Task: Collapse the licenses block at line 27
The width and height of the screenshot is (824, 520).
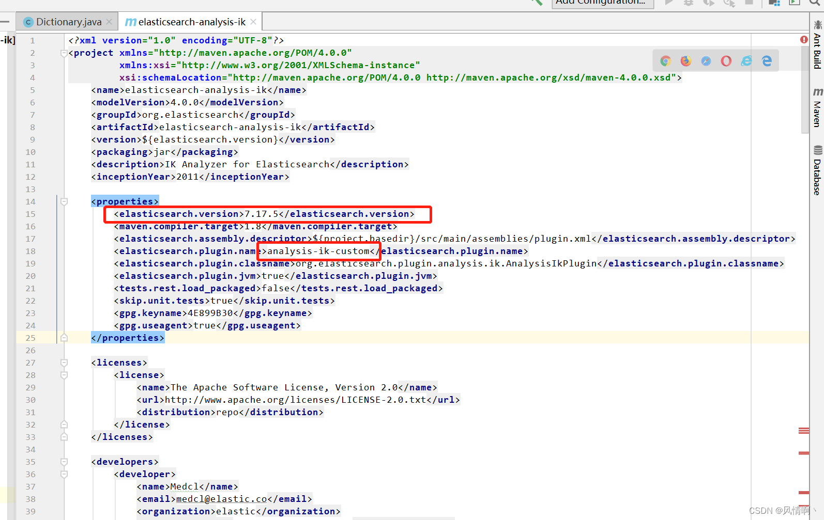Action: [x=64, y=363]
